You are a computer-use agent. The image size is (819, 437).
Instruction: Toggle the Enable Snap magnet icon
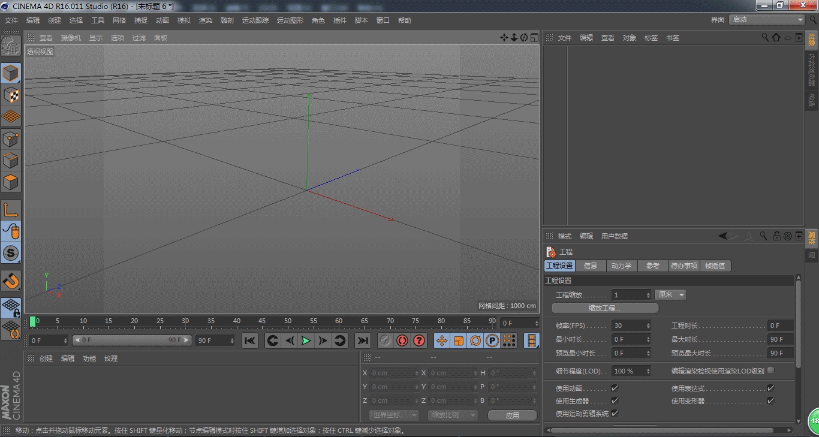(11, 281)
